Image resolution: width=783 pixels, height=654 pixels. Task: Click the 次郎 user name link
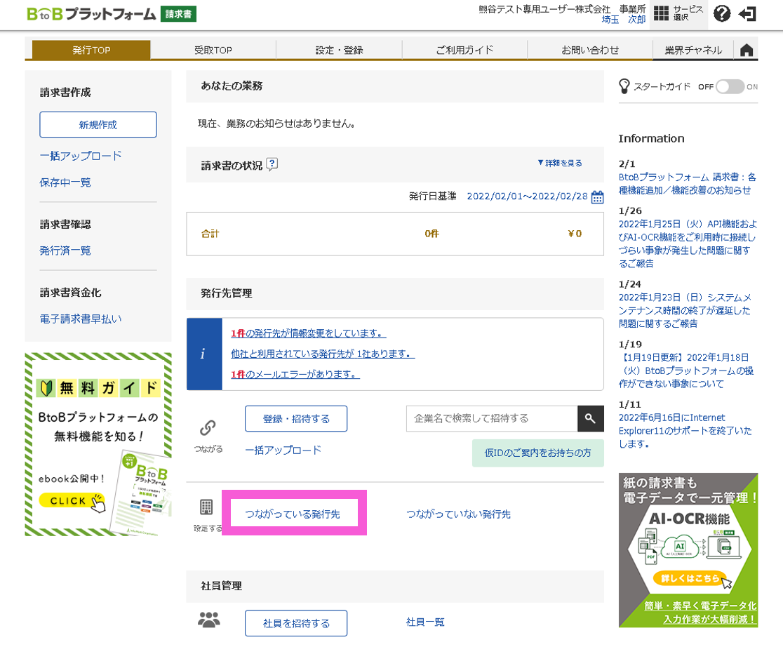[x=636, y=20]
